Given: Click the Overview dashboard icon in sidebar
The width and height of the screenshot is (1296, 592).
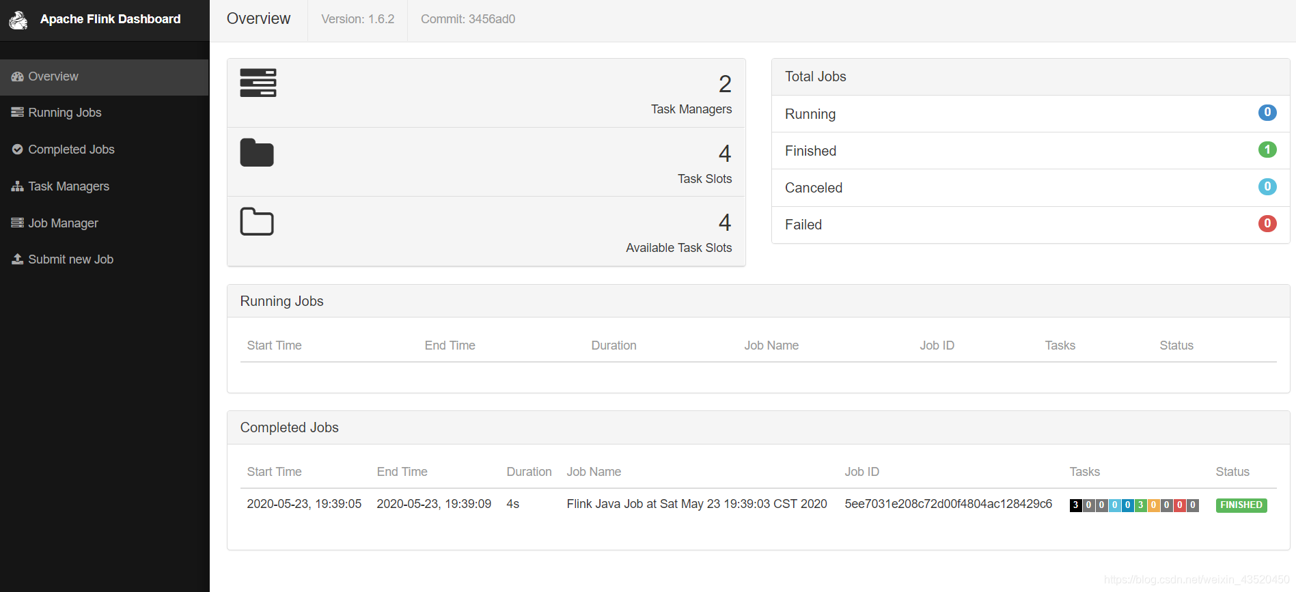Looking at the screenshot, I should coord(18,76).
